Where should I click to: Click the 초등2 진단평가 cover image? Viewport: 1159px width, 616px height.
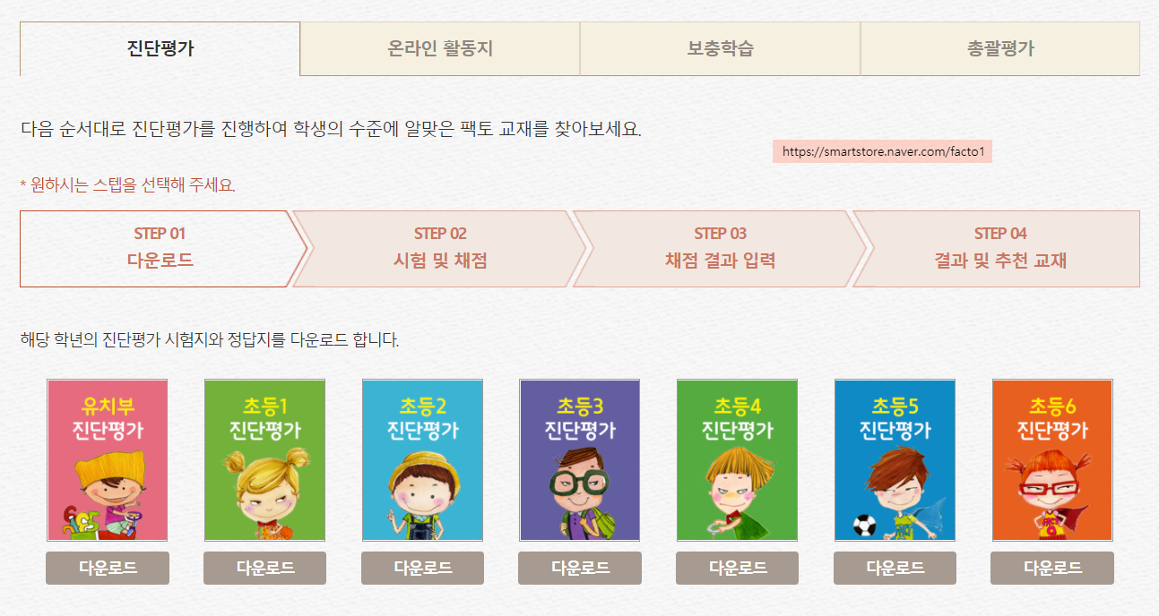422,460
